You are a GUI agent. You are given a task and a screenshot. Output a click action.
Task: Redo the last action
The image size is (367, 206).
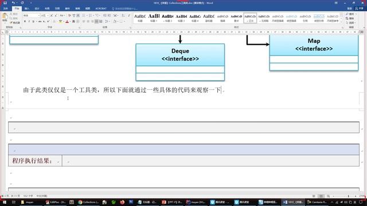[x=22, y=3]
